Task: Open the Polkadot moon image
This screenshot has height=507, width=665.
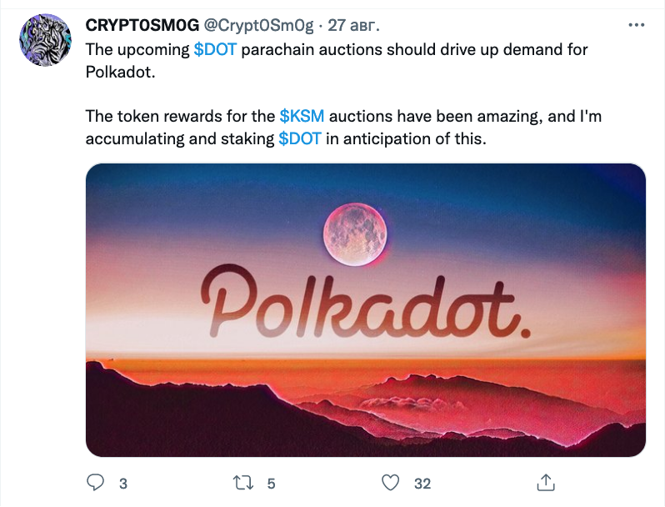Action: click(x=366, y=310)
